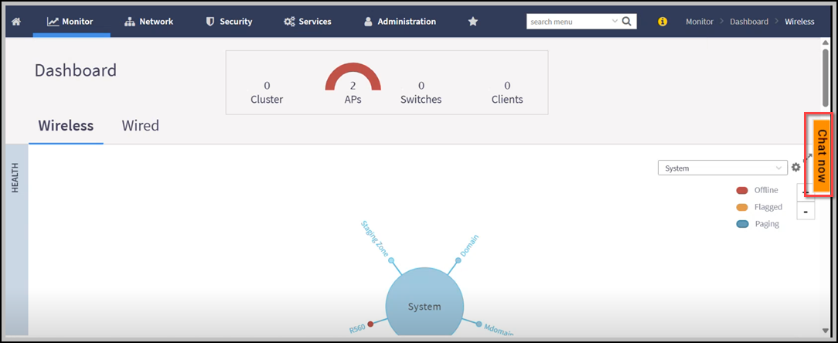
Task: Open favorites star icon
Action: (x=472, y=22)
